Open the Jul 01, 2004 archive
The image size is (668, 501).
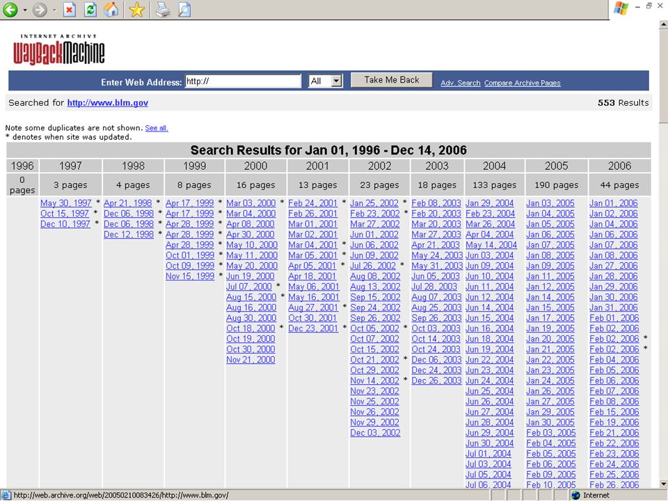pyautogui.click(x=488, y=454)
